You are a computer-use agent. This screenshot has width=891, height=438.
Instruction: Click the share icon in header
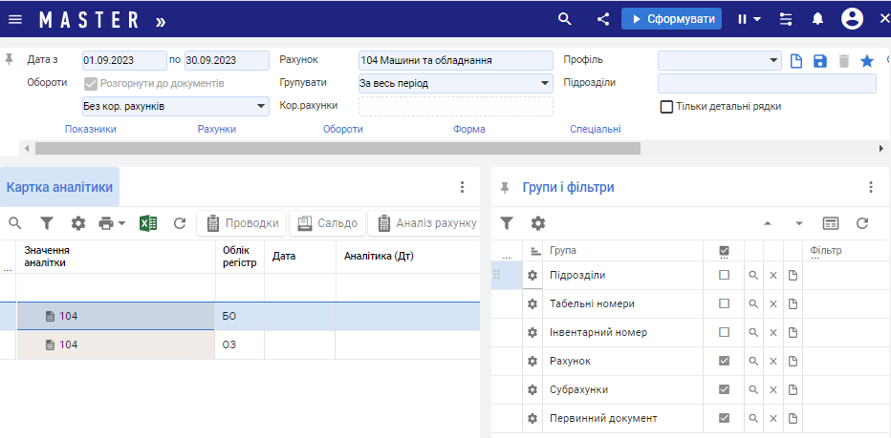602,19
